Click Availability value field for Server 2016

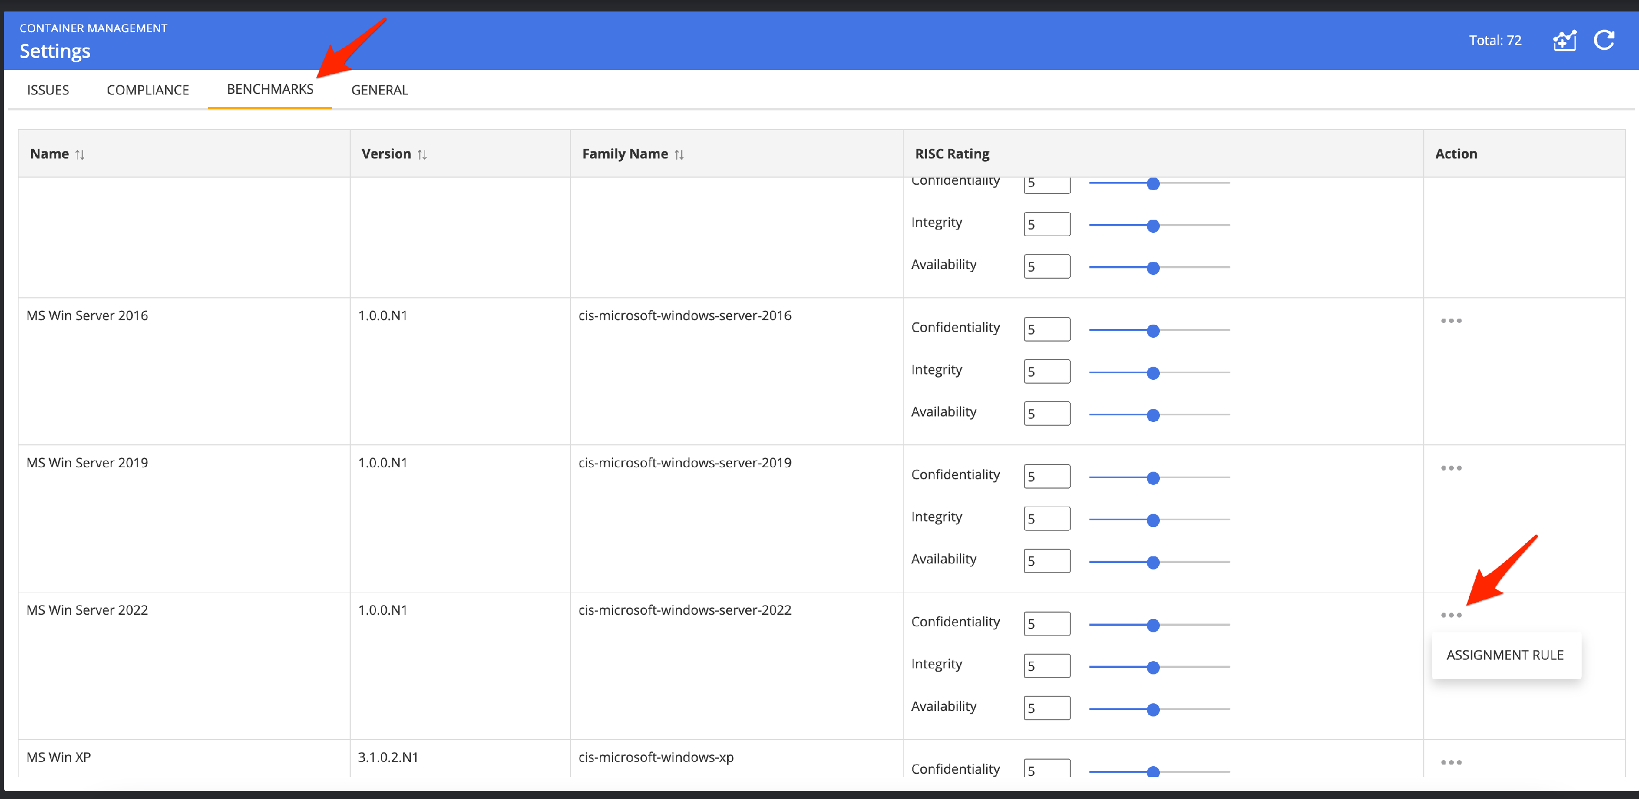(1047, 414)
